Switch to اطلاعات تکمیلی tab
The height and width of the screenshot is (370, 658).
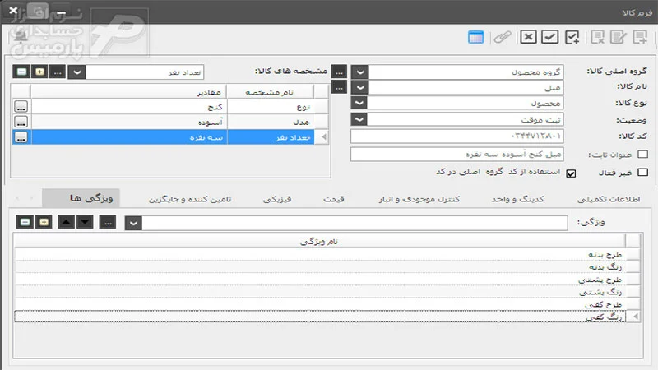pos(609,199)
